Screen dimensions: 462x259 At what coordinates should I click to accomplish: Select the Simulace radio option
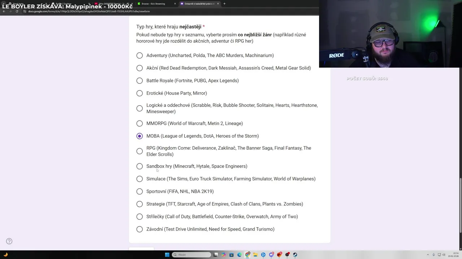140,179
